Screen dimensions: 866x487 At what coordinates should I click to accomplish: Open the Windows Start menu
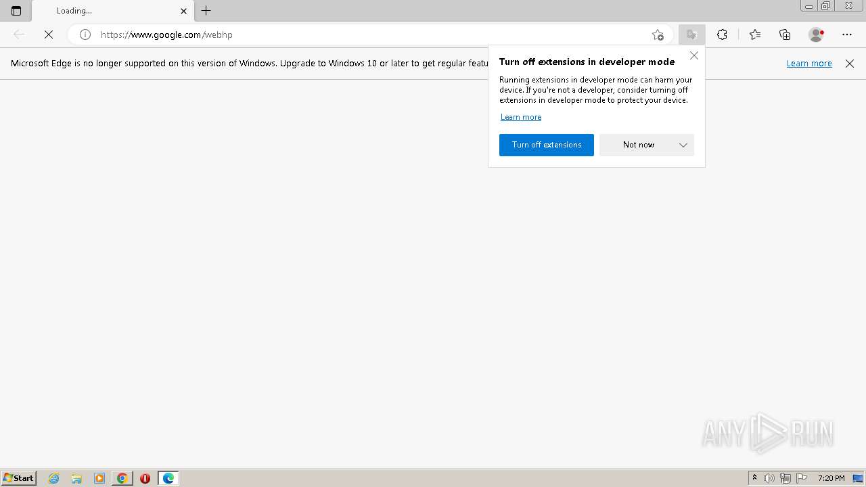(18, 478)
